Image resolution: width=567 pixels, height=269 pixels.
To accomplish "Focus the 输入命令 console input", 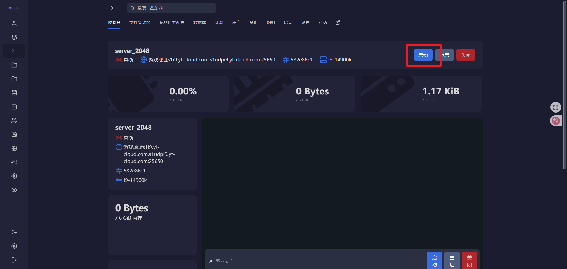I will point(319,261).
